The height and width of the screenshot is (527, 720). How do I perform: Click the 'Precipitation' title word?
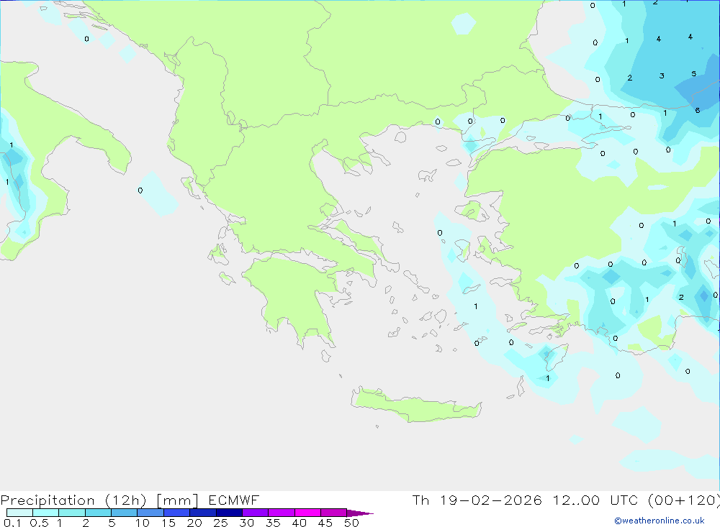(x=48, y=500)
